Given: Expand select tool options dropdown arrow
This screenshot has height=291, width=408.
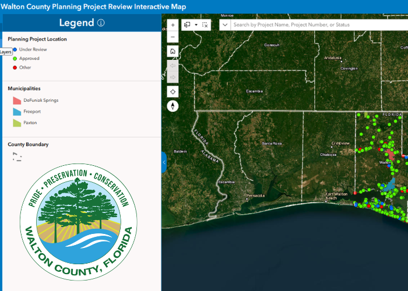Looking at the screenshot, I should pos(196,25).
